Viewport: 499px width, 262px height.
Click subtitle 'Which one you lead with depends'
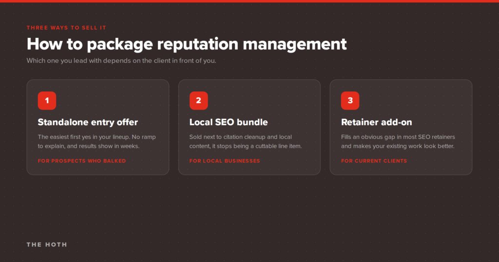(x=121, y=60)
